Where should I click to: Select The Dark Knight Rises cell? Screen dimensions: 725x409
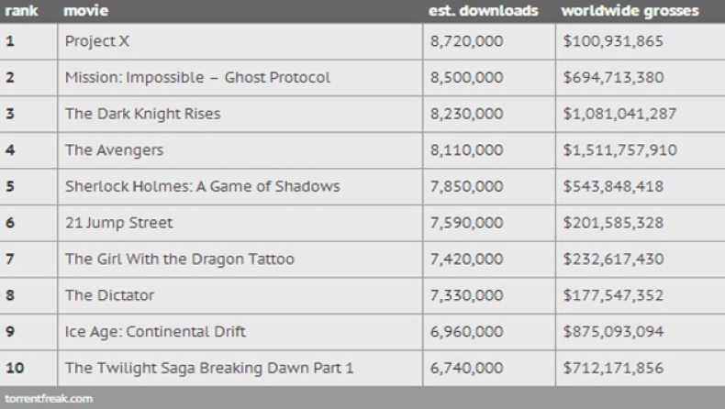pos(142,114)
